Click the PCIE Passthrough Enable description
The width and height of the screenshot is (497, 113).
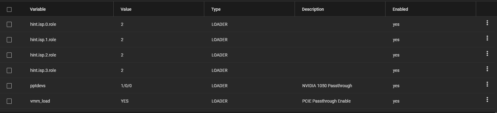tap(326, 101)
